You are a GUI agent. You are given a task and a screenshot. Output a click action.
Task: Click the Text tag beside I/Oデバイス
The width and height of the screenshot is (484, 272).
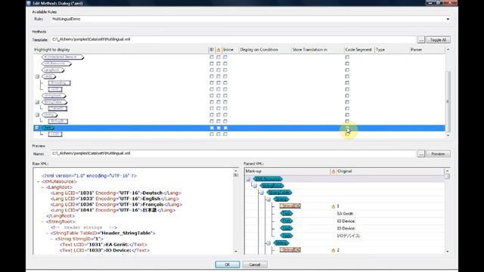pyautogui.click(x=286, y=236)
